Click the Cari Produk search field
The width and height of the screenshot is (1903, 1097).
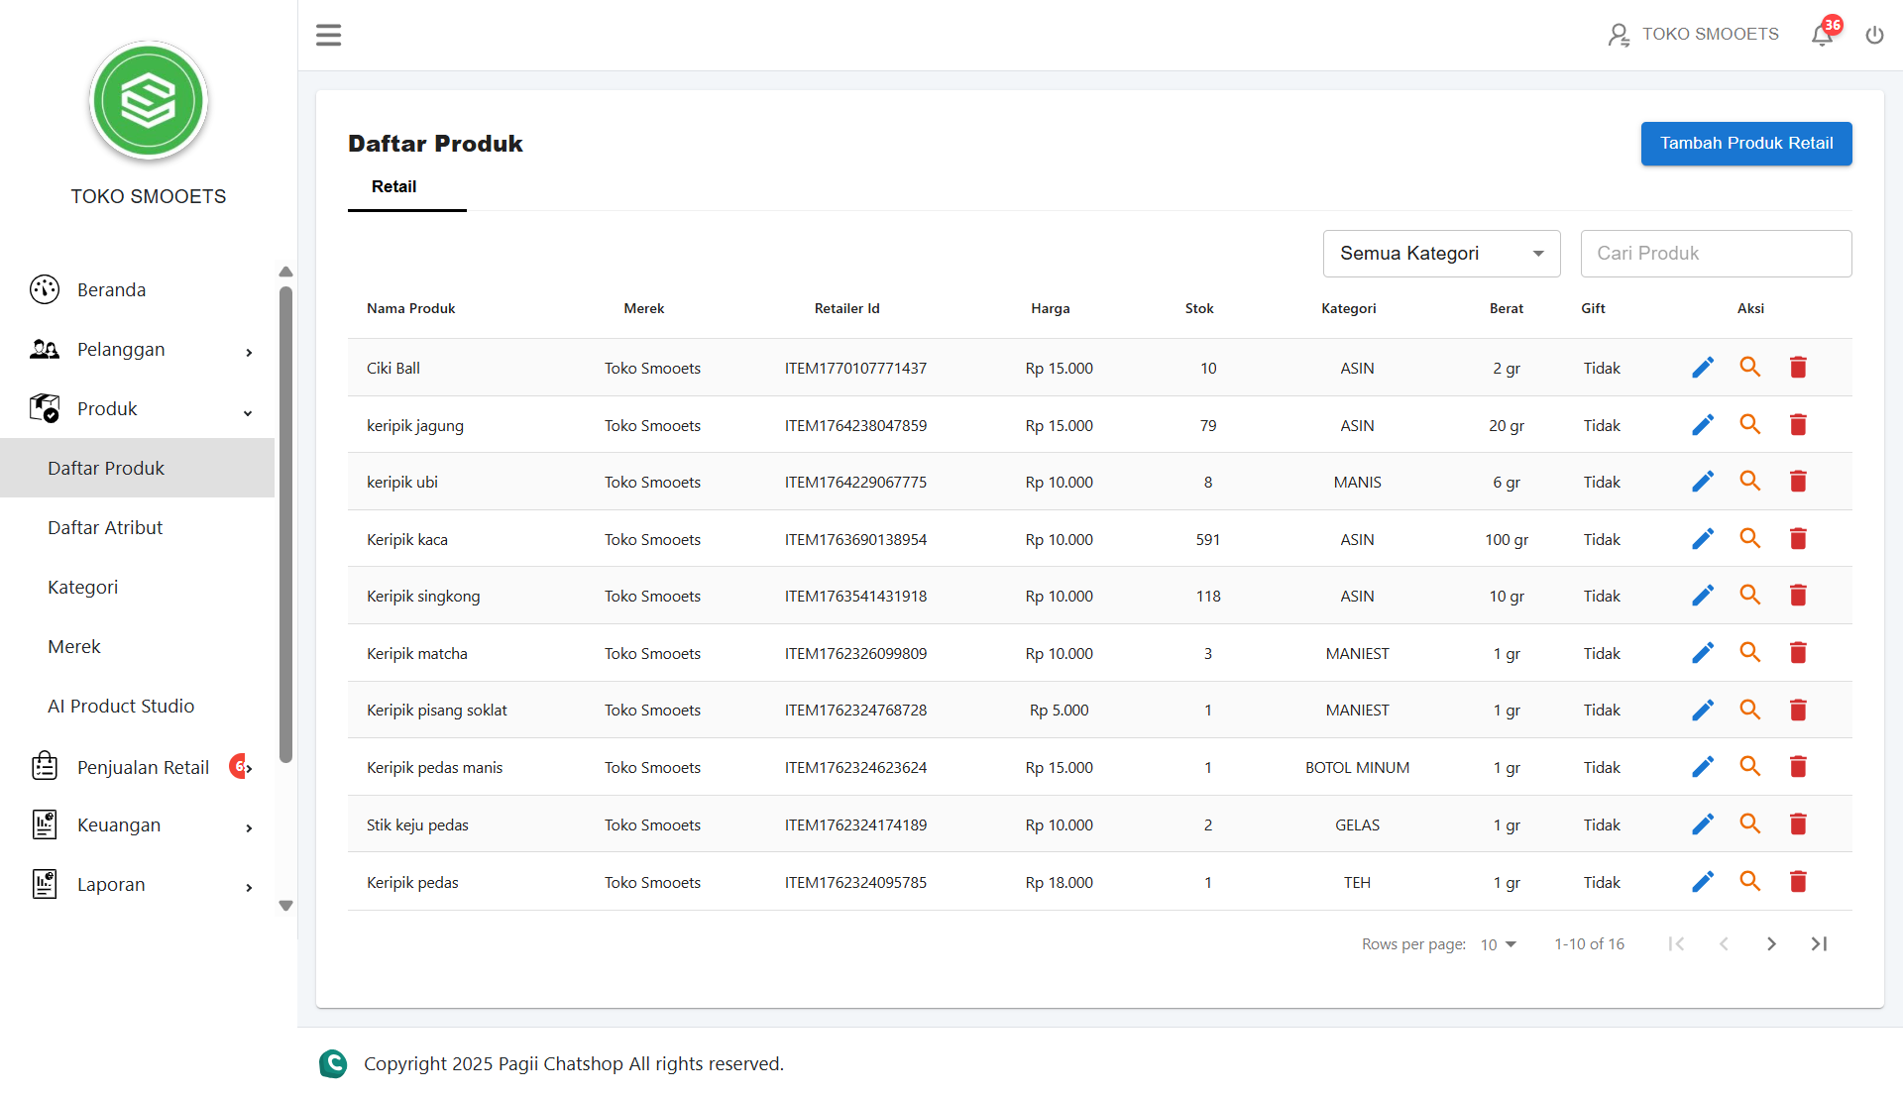pyautogui.click(x=1715, y=254)
